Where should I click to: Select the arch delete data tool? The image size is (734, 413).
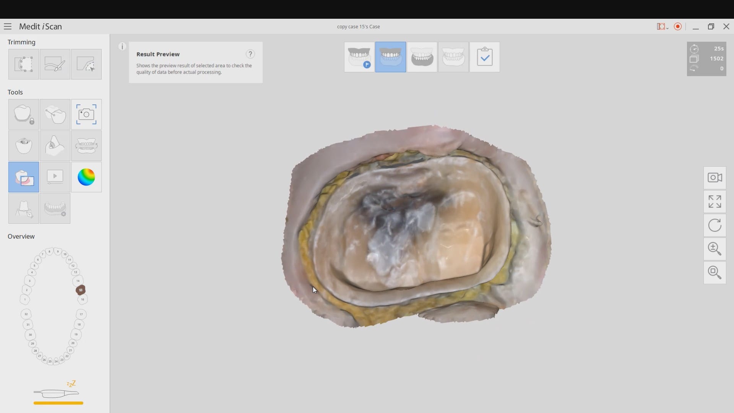tap(55, 208)
